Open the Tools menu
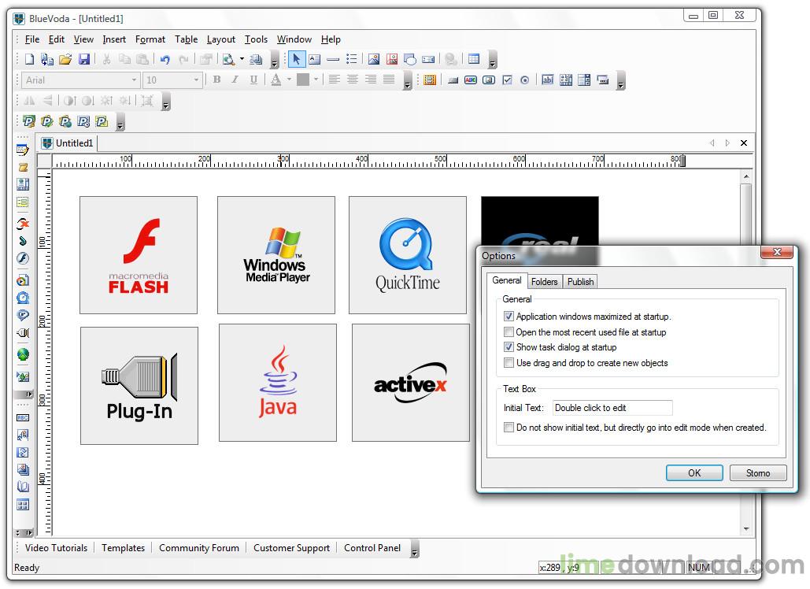This screenshot has width=810, height=589. click(x=256, y=39)
